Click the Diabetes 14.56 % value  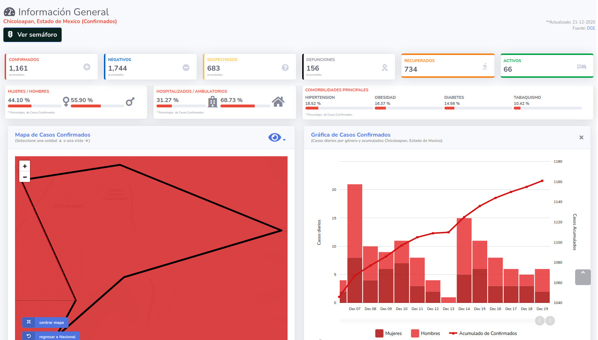tap(452, 104)
